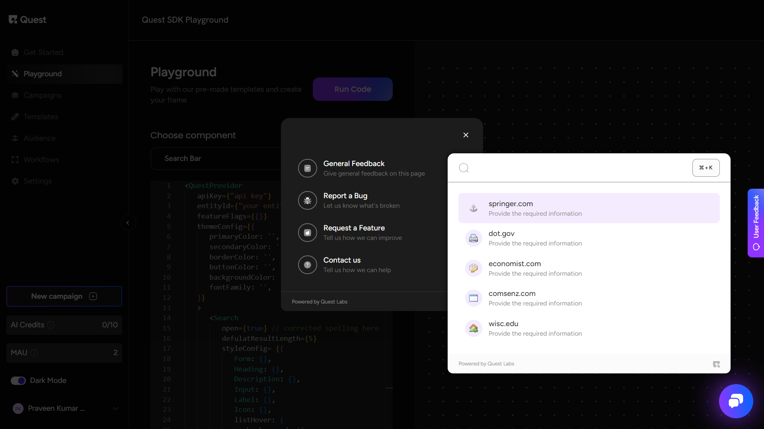Close the feedback dialog
This screenshot has width=764, height=429.
click(466, 135)
